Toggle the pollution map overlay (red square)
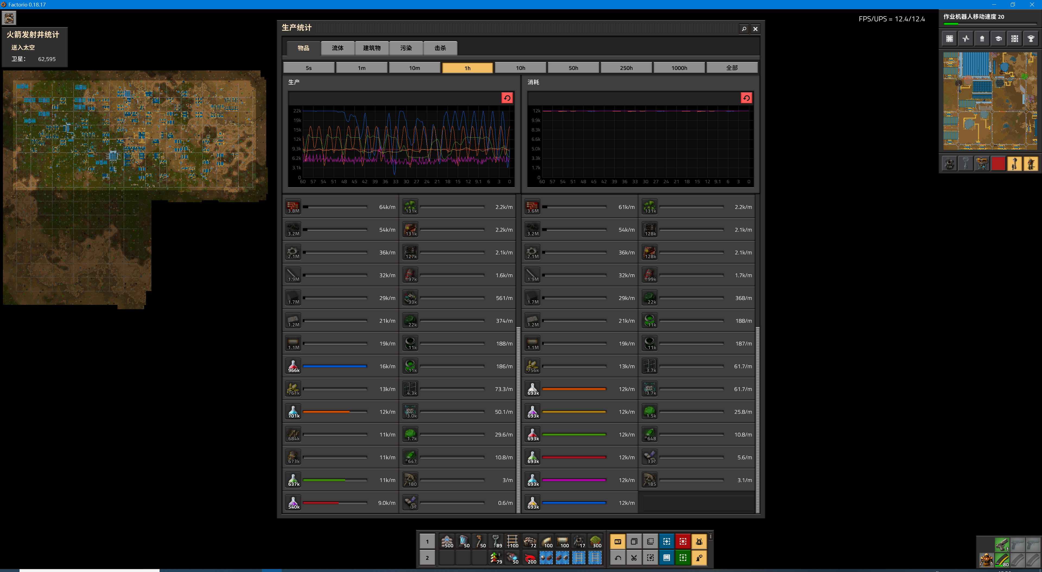This screenshot has height=572, width=1042. click(x=998, y=164)
